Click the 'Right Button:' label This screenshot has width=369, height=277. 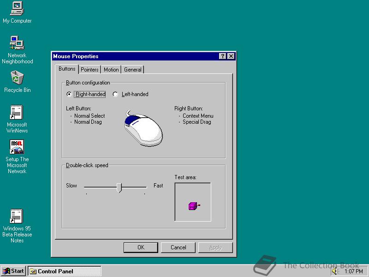(188, 108)
